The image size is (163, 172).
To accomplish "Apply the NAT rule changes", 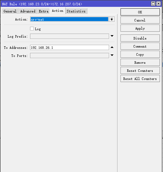I will coord(140,28).
